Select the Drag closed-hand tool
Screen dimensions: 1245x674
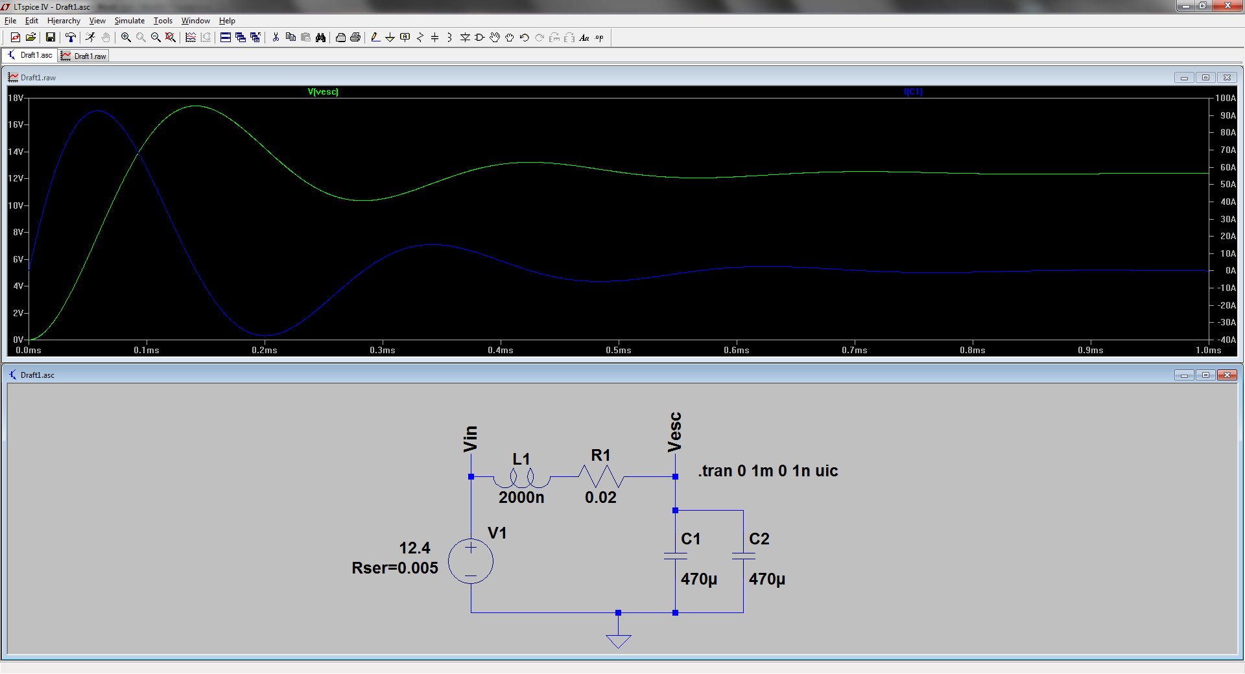pyautogui.click(x=509, y=38)
